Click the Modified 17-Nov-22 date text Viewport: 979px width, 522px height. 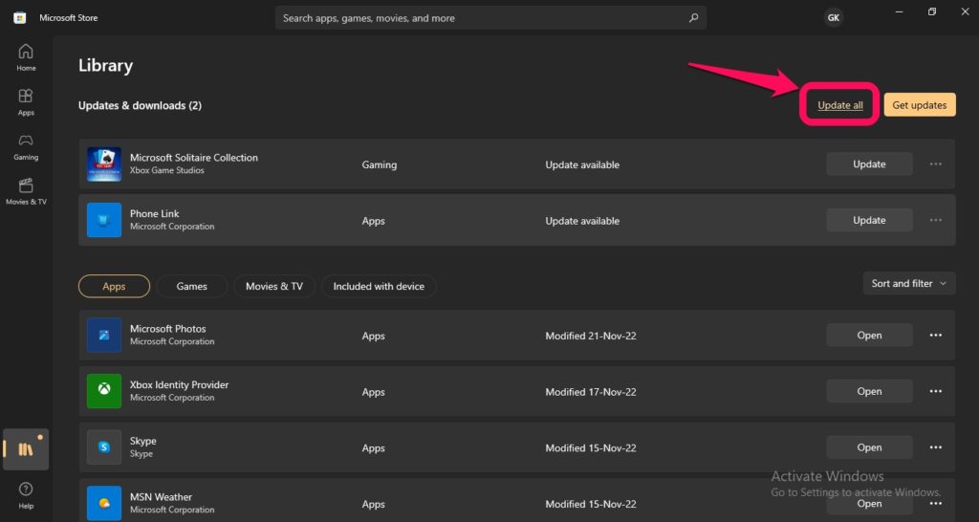[x=591, y=392]
